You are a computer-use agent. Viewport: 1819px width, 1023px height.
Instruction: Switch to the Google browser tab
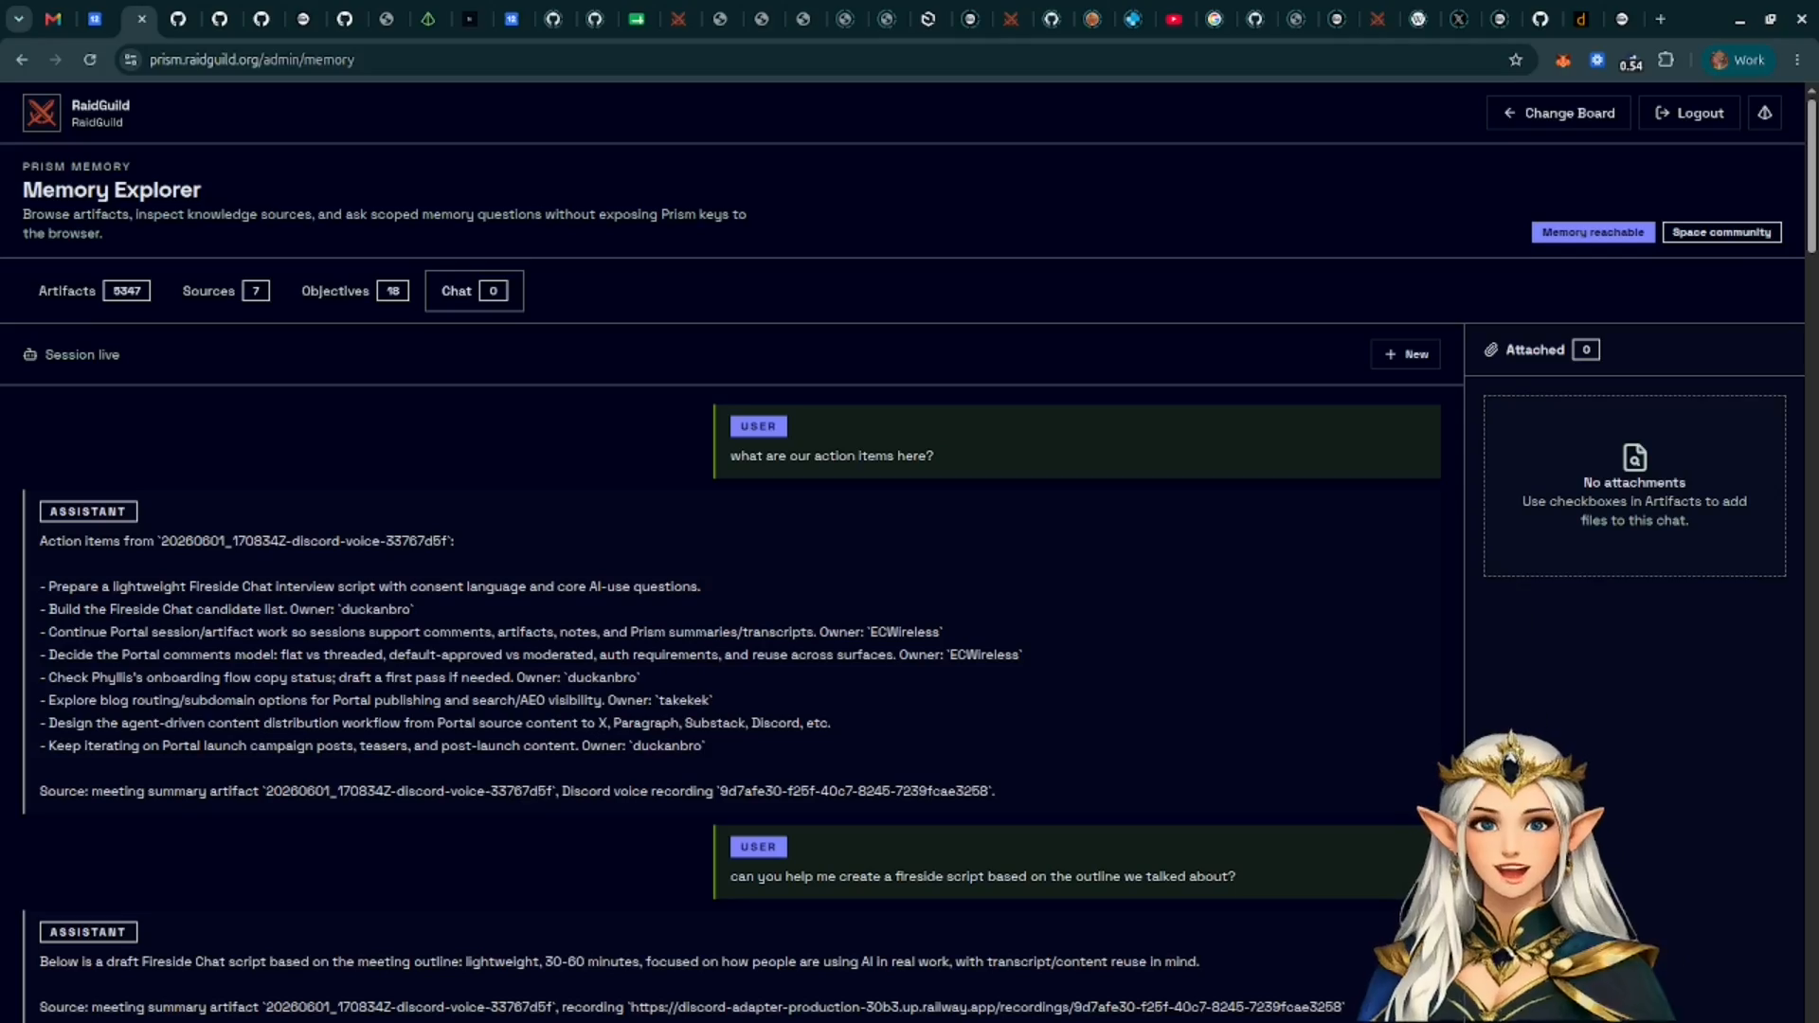pos(1215,19)
